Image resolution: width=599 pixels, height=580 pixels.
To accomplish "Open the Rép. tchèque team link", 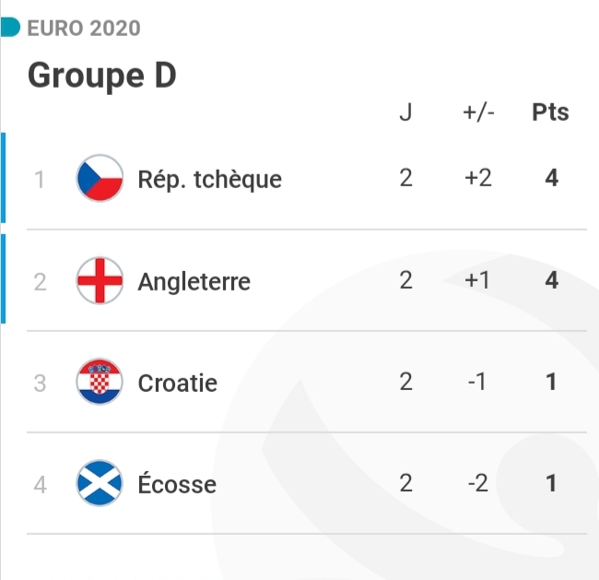I will tap(209, 179).
